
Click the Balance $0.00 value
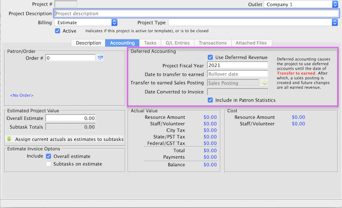[210, 165]
